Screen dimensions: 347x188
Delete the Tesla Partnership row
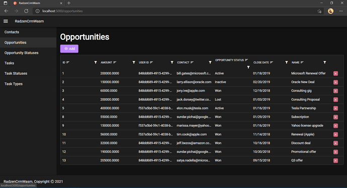335,108
